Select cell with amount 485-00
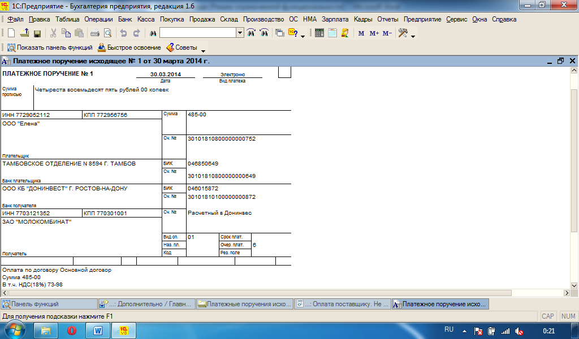The width and height of the screenshot is (579, 339). (239, 123)
